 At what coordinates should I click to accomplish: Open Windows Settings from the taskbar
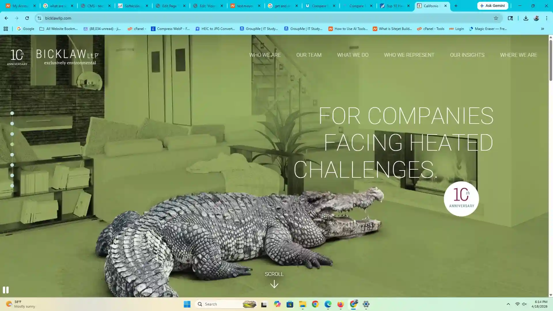click(x=366, y=304)
